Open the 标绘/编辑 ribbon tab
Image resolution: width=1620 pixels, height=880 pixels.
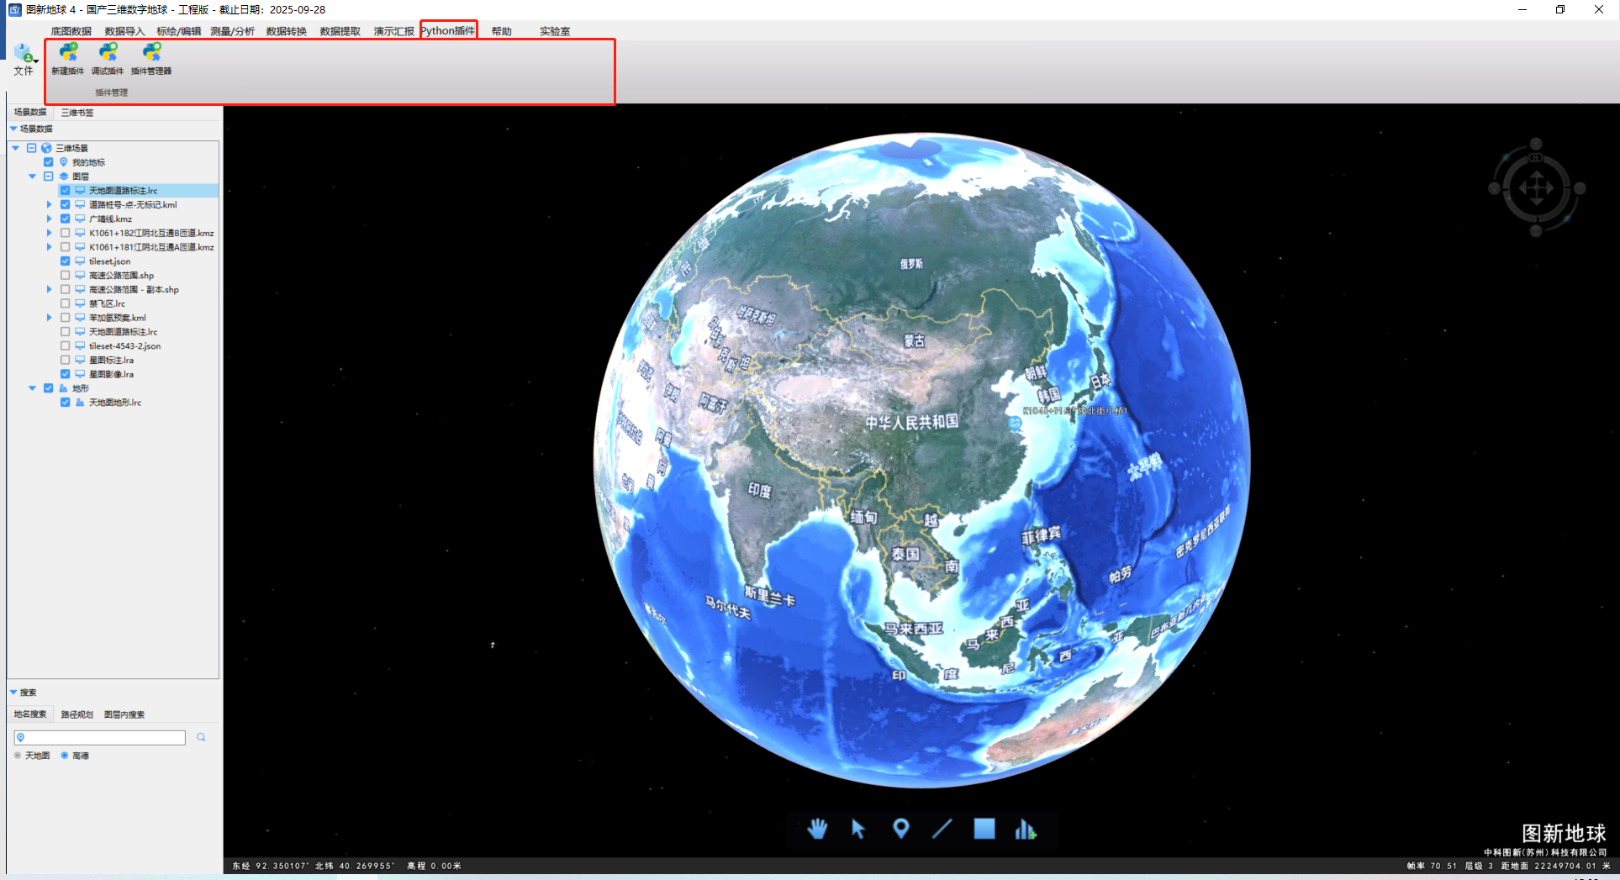178,31
